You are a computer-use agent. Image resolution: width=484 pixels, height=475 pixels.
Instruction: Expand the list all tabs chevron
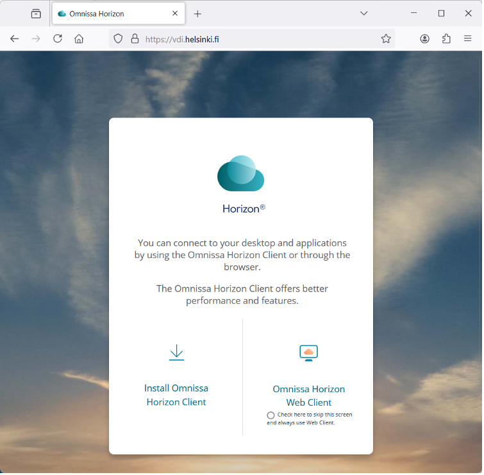[364, 13]
